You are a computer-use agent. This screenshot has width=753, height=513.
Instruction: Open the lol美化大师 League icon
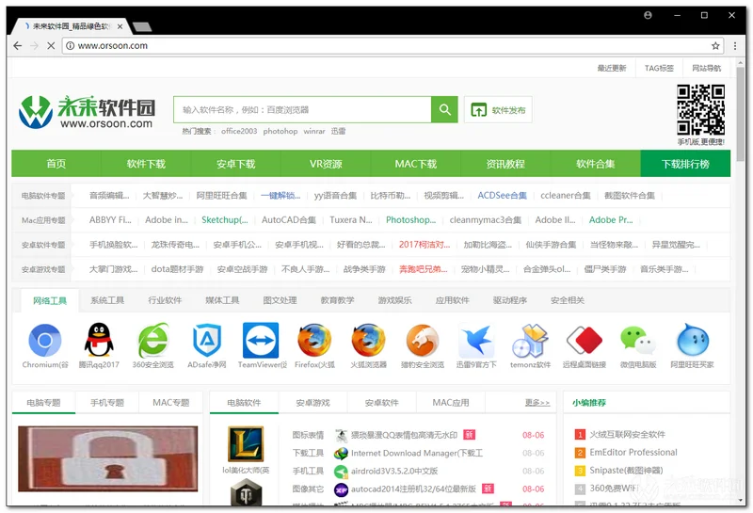coord(246,444)
